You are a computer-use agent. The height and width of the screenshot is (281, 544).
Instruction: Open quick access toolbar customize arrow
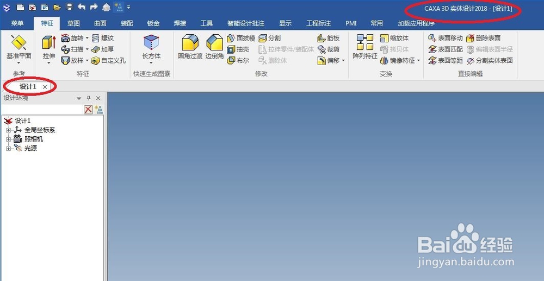pyautogui.click(x=128, y=7)
